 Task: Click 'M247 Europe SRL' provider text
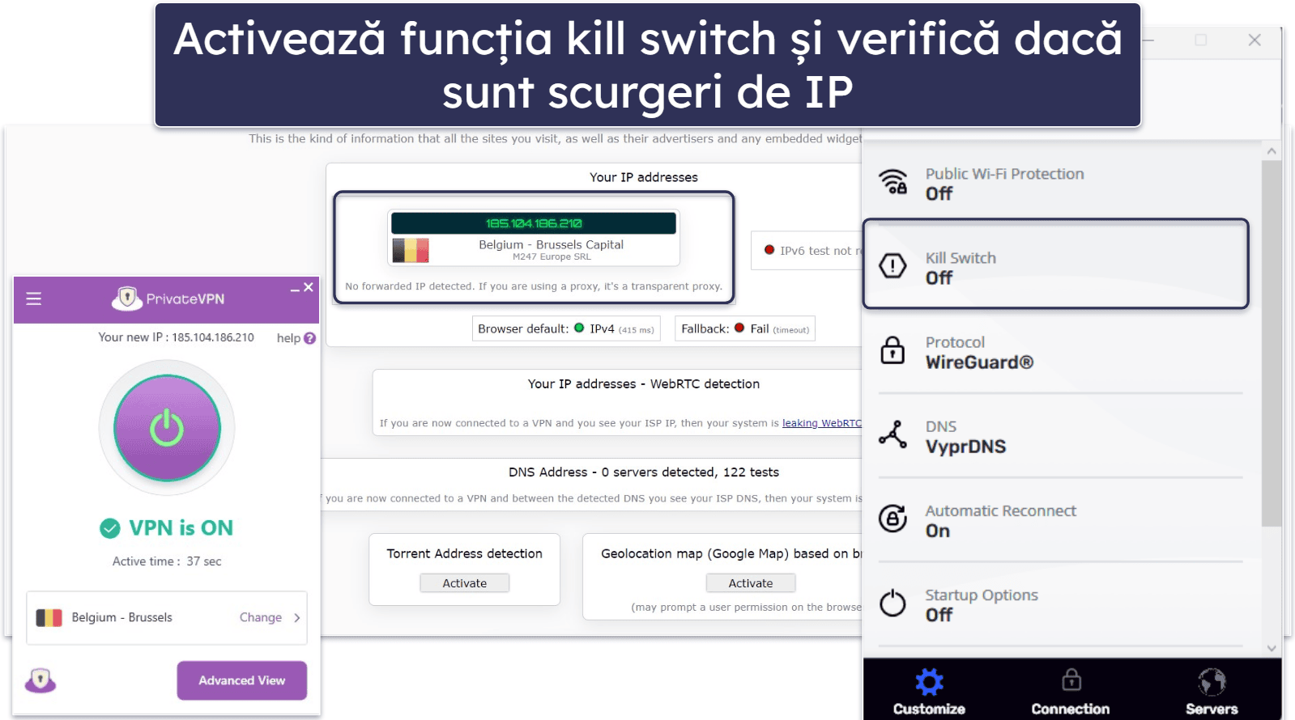click(x=552, y=257)
